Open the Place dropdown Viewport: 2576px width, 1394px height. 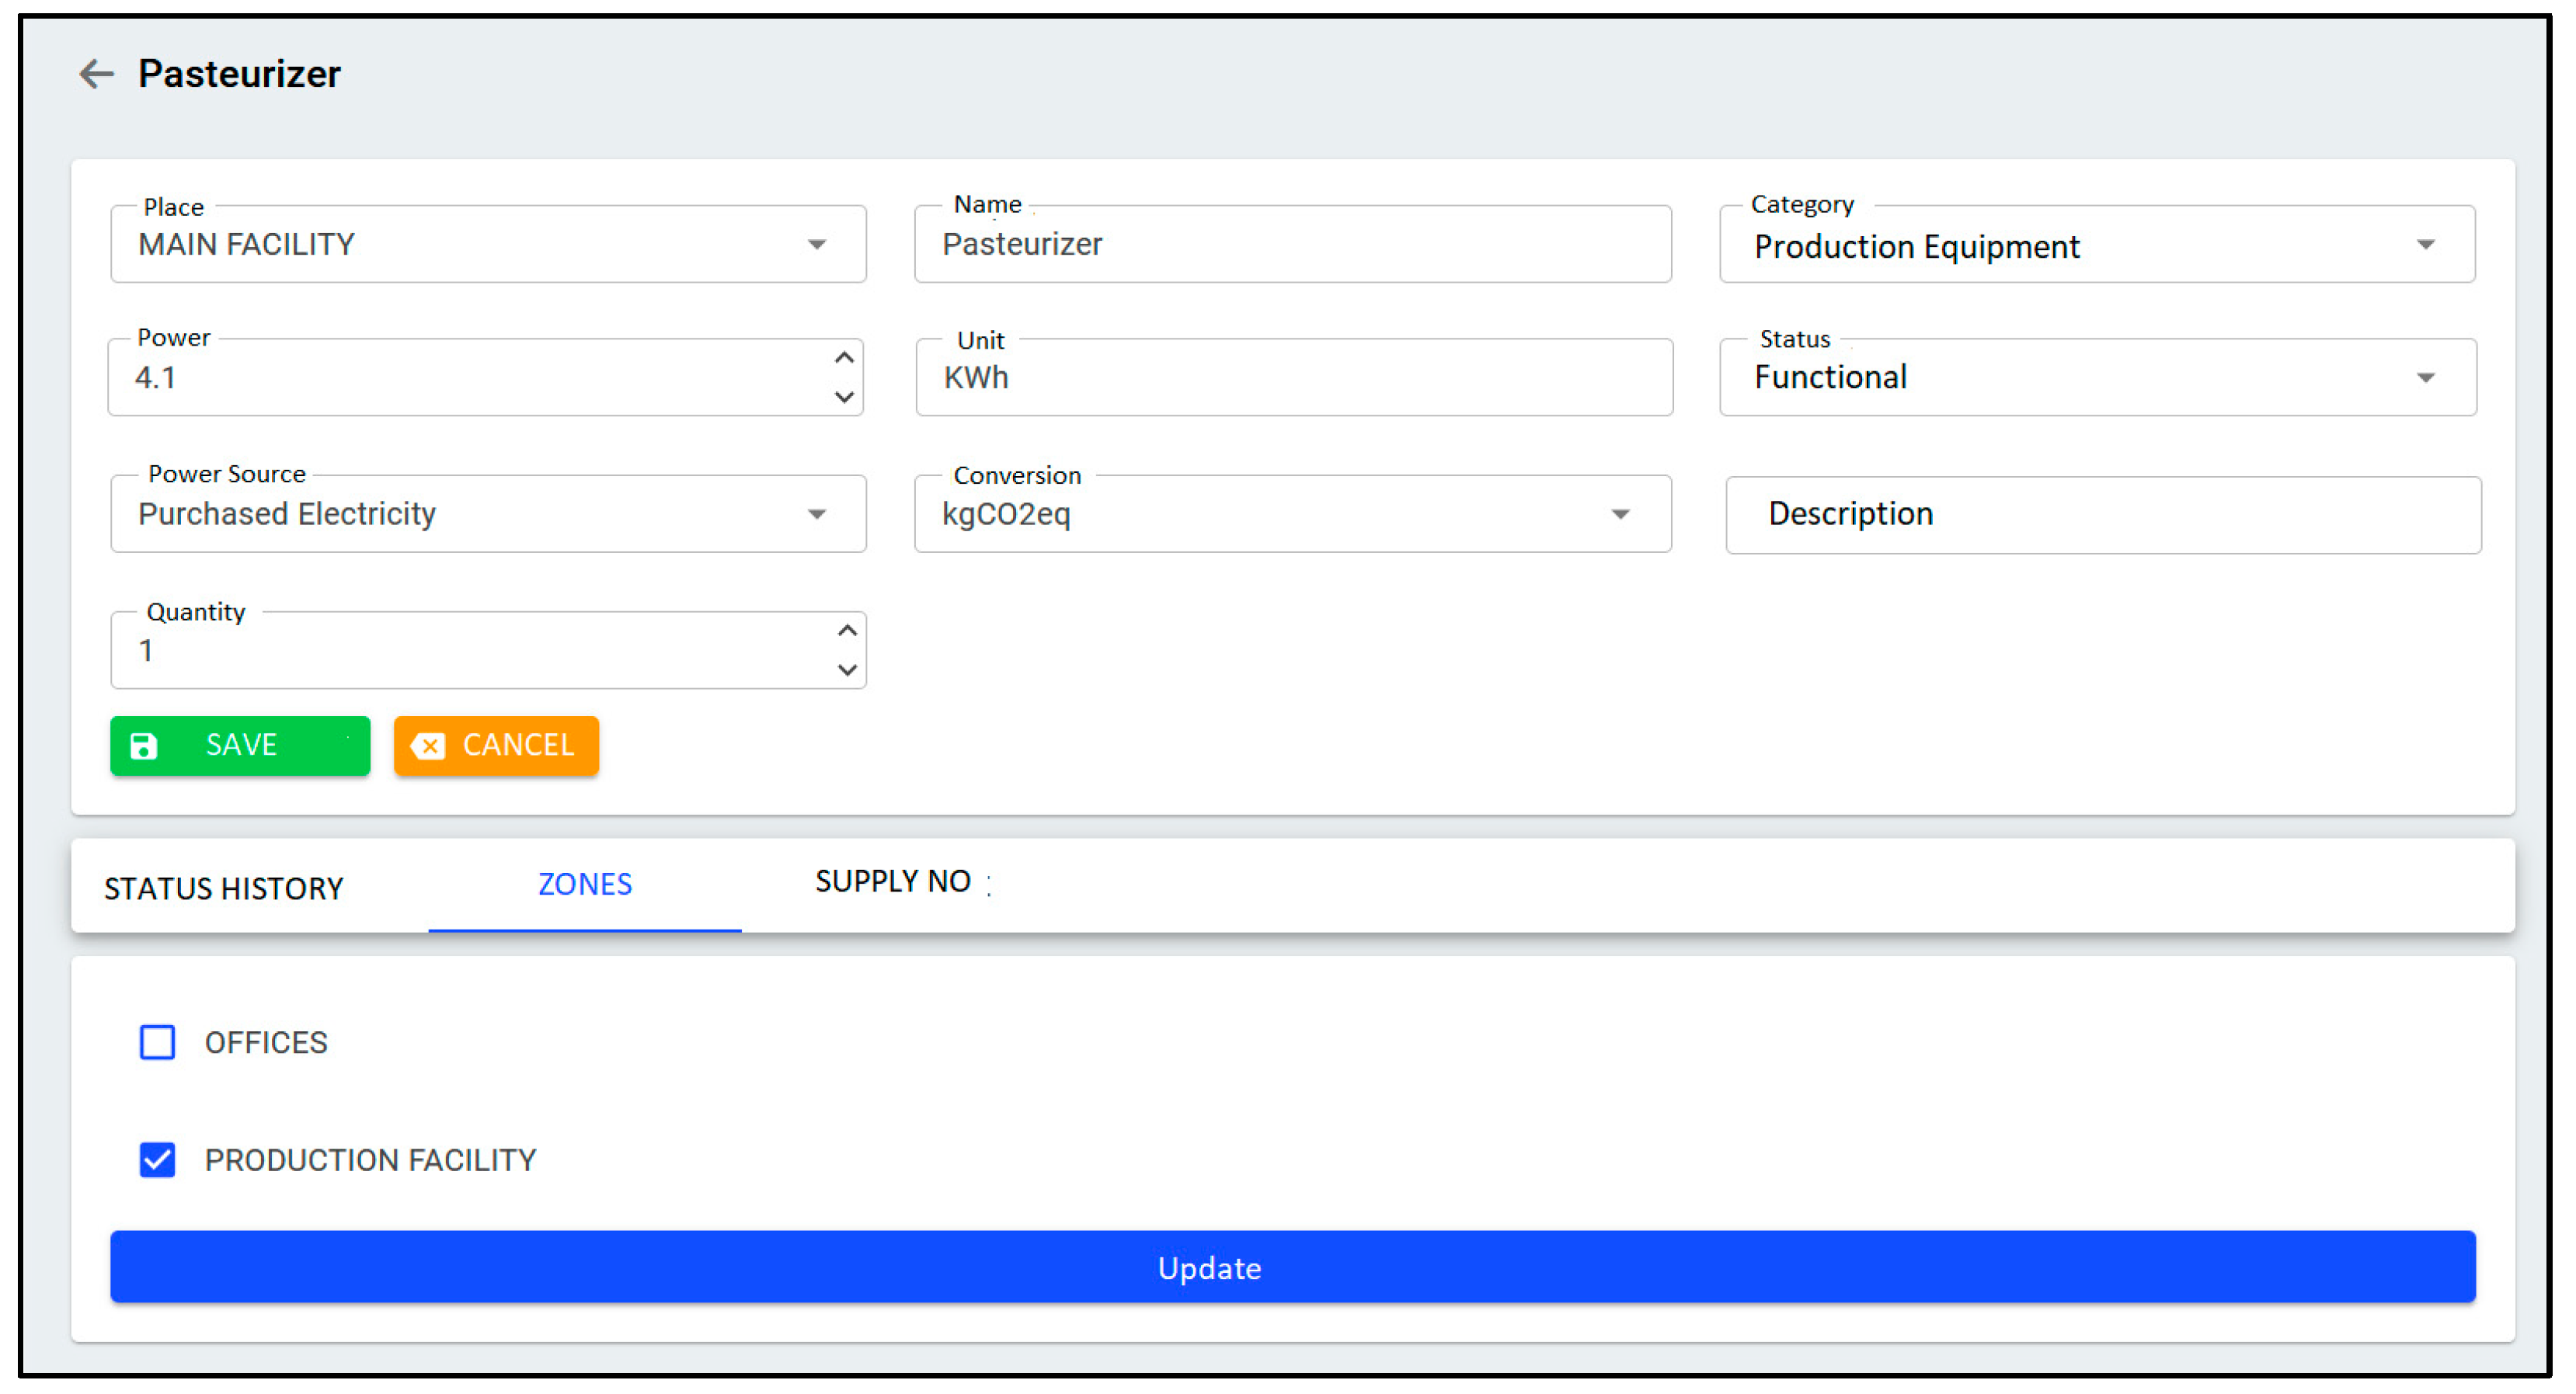pos(817,245)
